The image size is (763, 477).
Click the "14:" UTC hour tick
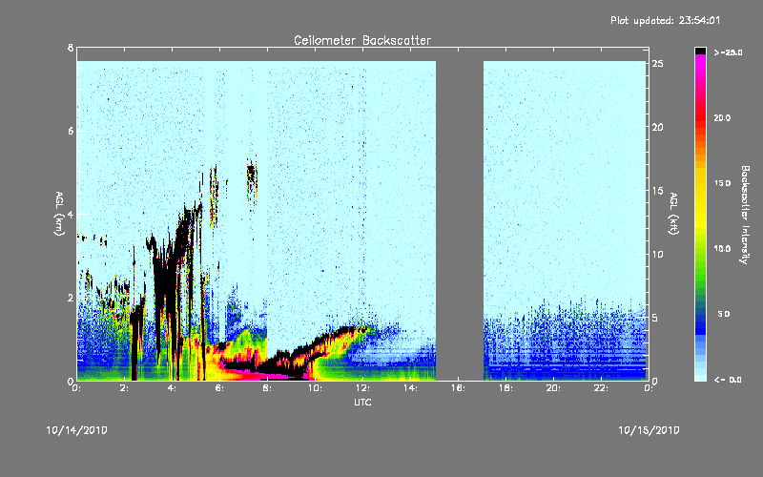411,388
